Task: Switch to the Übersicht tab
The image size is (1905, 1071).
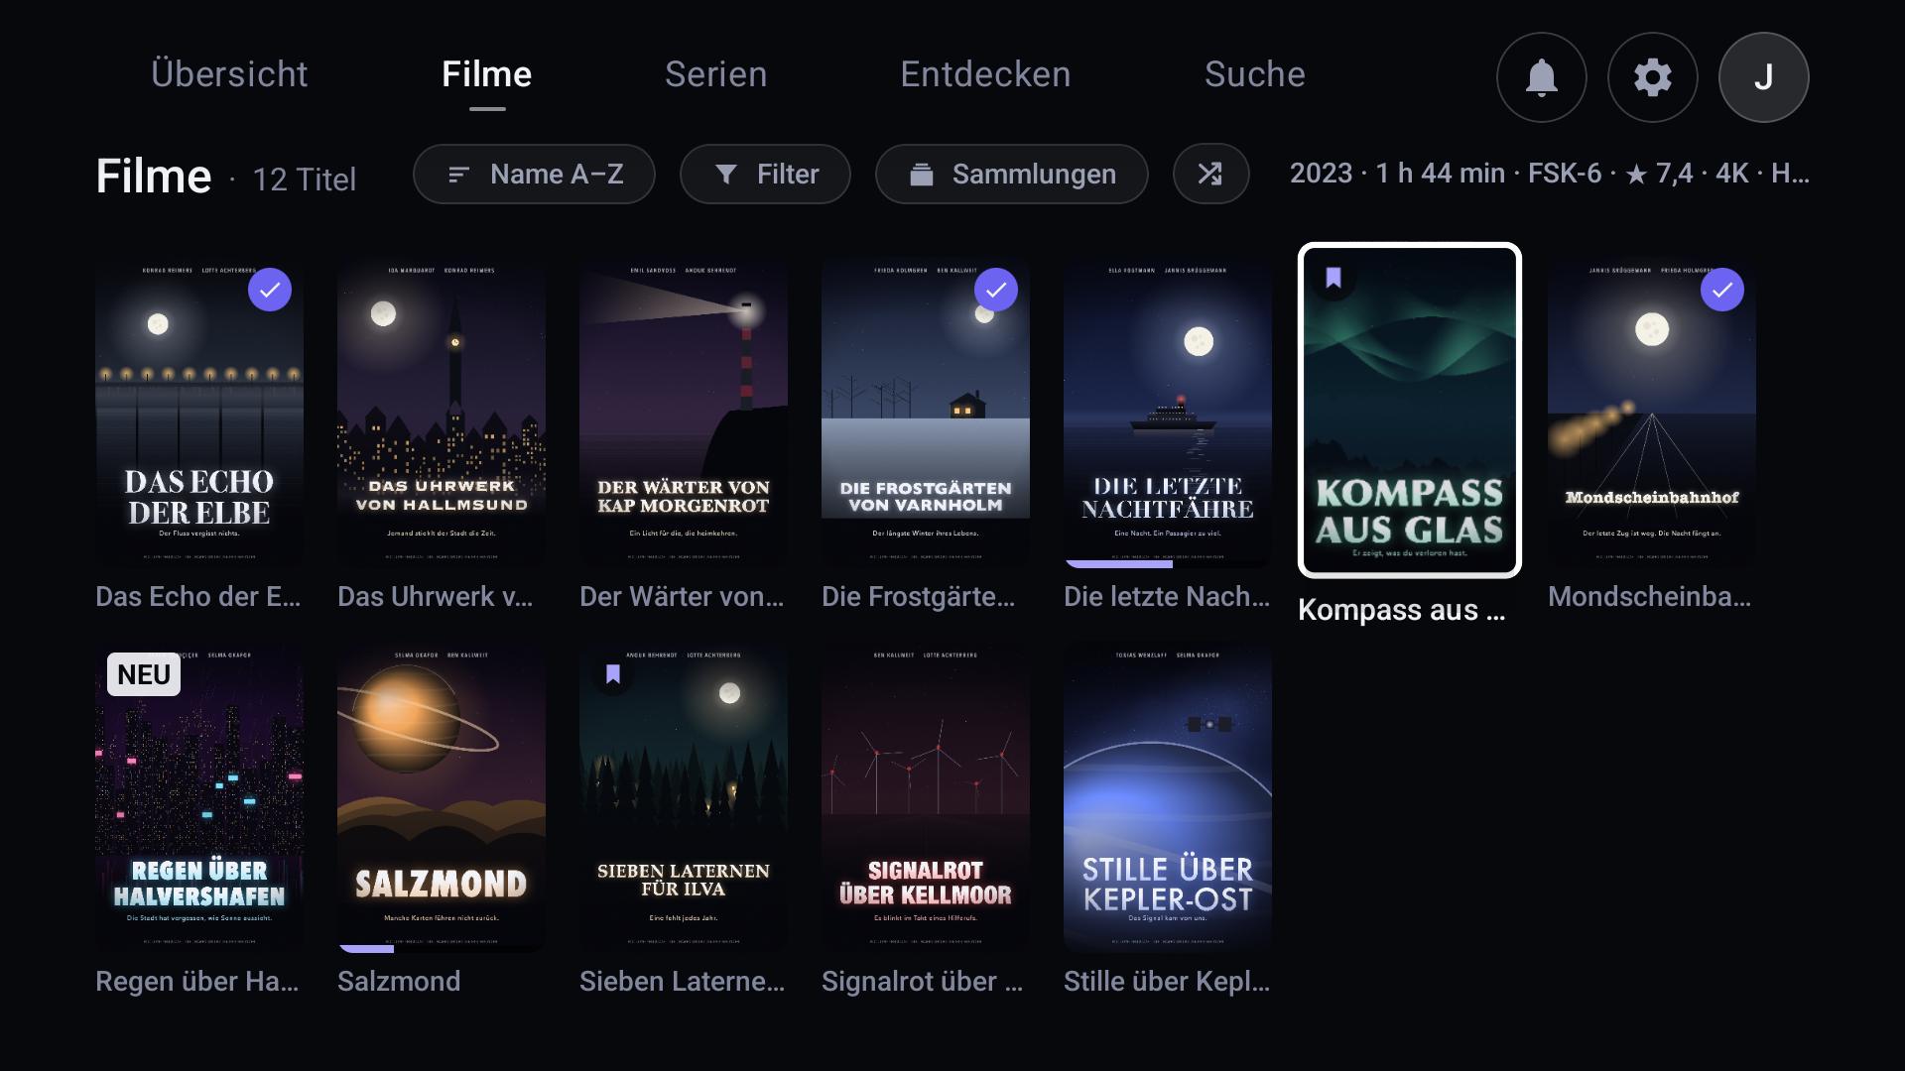Action: coord(229,74)
